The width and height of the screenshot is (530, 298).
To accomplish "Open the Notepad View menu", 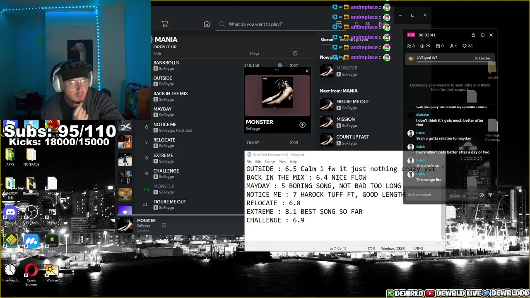I will [x=282, y=162].
